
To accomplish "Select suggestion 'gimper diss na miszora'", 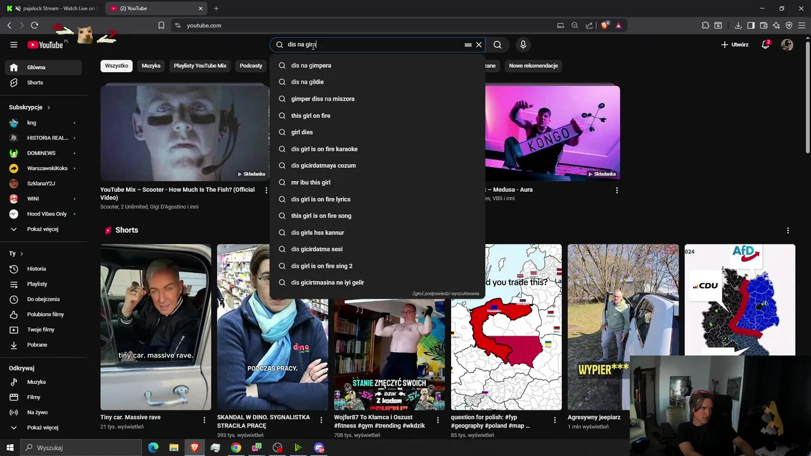I will (x=377, y=99).
